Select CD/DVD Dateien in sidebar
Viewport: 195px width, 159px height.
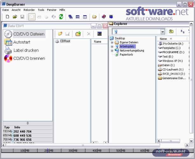point(25,34)
